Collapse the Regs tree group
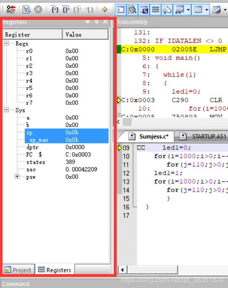228x288 pixels. [x=7, y=43]
